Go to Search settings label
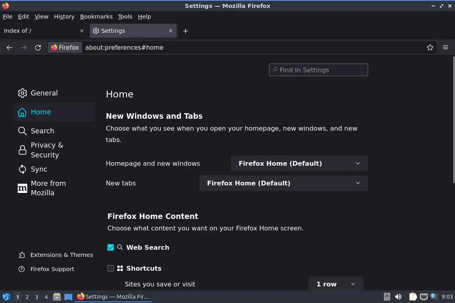 coord(42,131)
